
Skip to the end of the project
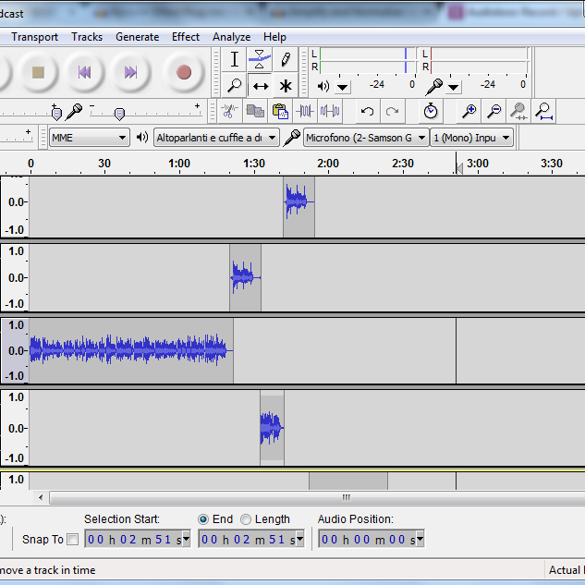click(130, 72)
